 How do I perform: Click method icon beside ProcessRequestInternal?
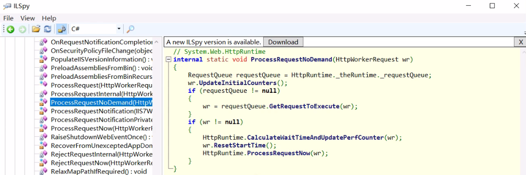tap(43, 94)
